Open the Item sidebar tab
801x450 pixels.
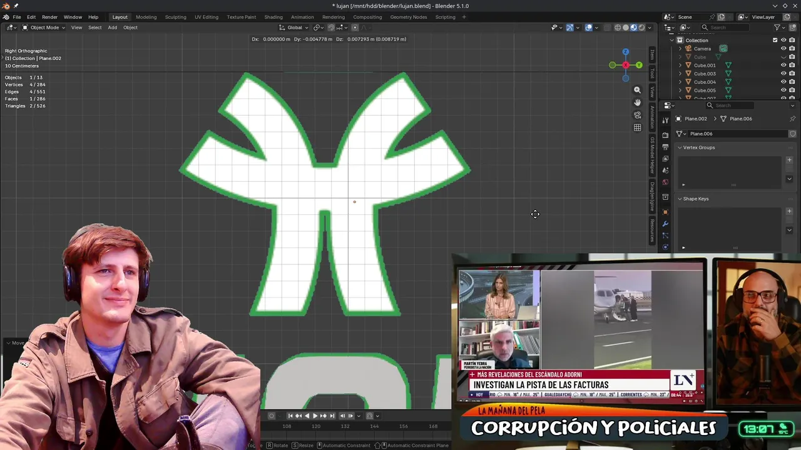[651, 55]
